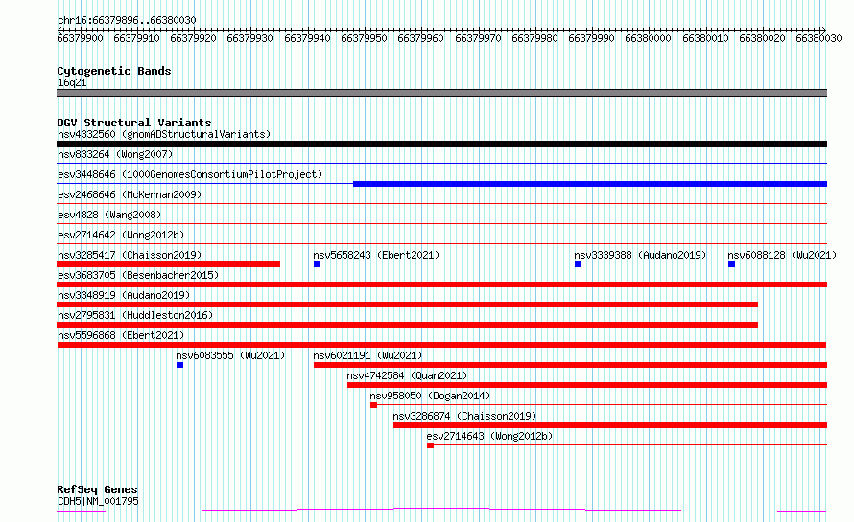Select the red nsv3285417 variant bar
The height and width of the screenshot is (522, 854).
click(168, 264)
